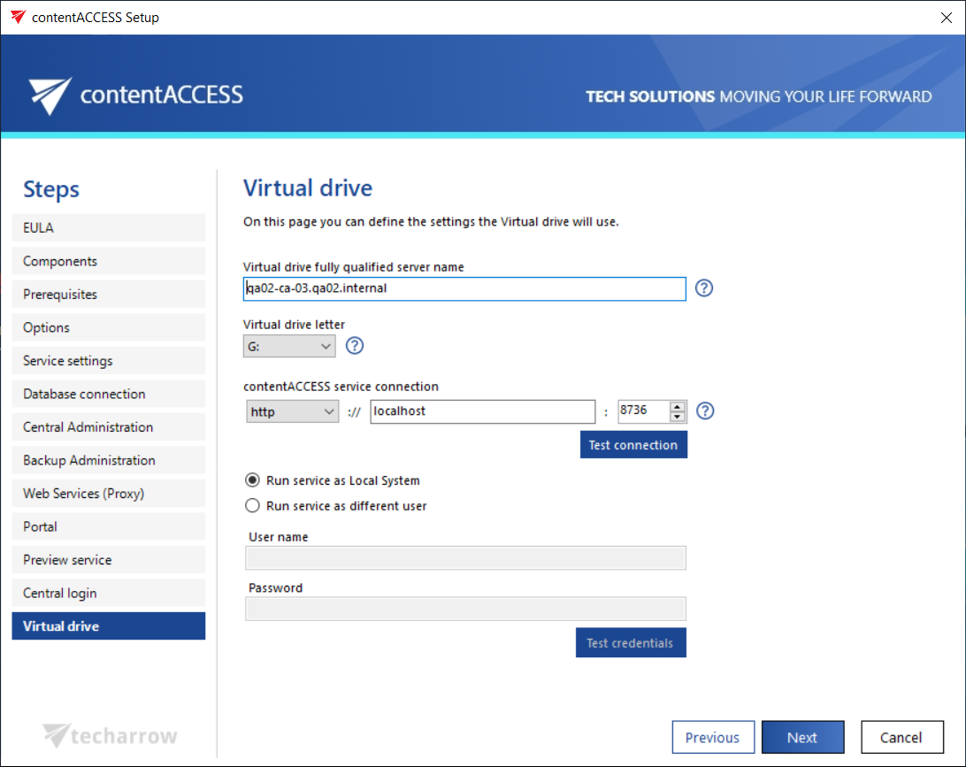This screenshot has height=767, width=966.
Task: Click techarrow logo at bottom left
Action: pos(111,736)
